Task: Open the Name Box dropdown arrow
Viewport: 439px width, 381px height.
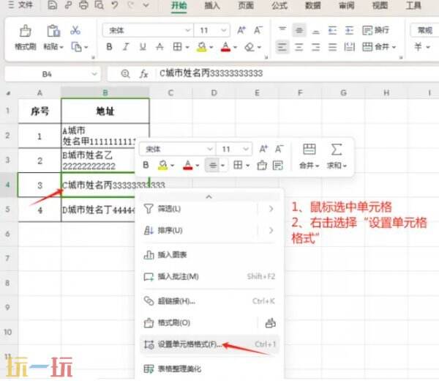Action: (94, 74)
